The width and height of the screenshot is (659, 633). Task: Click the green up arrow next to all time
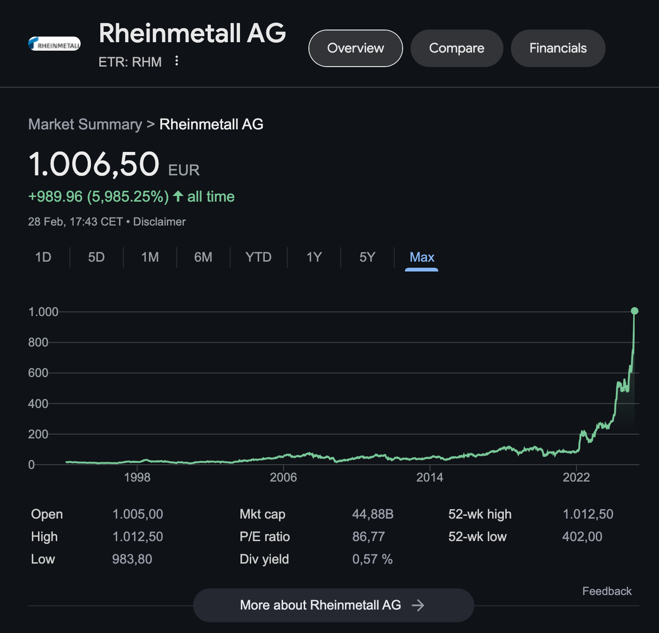[x=178, y=196]
